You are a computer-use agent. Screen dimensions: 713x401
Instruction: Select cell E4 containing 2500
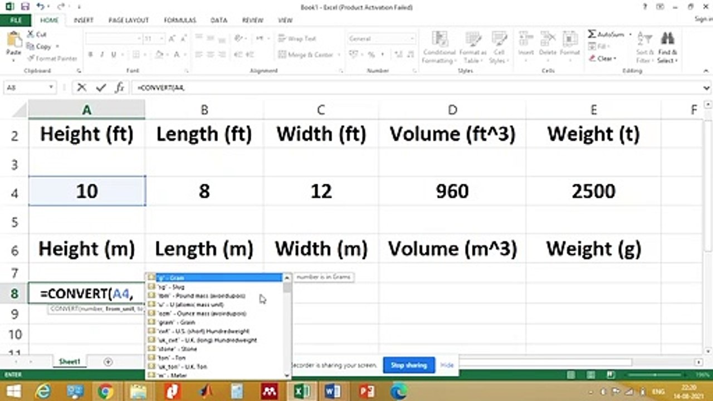click(593, 192)
